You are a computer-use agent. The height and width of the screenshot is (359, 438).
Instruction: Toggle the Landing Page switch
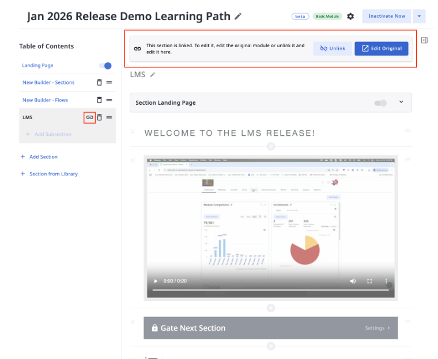coord(105,66)
